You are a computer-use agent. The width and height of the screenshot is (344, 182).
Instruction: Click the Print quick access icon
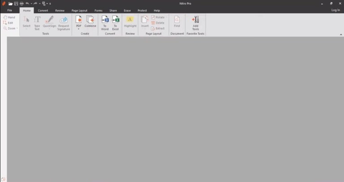point(21,4)
